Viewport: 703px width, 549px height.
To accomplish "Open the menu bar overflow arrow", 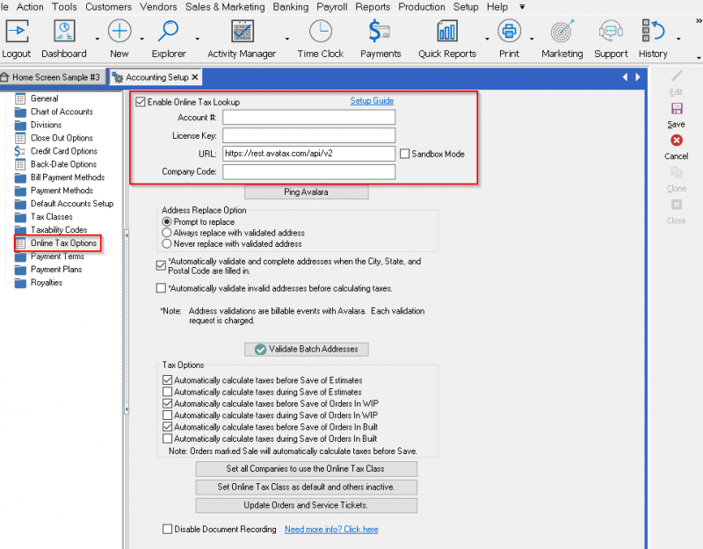I will pyautogui.click(x=522, y=7).
